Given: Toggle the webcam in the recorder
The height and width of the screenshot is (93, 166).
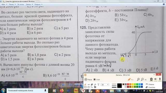Looking at the screenshot, I should click(x=151, y=79).
